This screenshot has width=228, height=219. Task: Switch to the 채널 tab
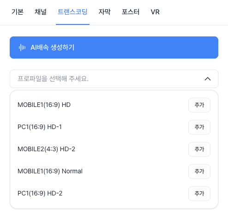coord(41,12)
